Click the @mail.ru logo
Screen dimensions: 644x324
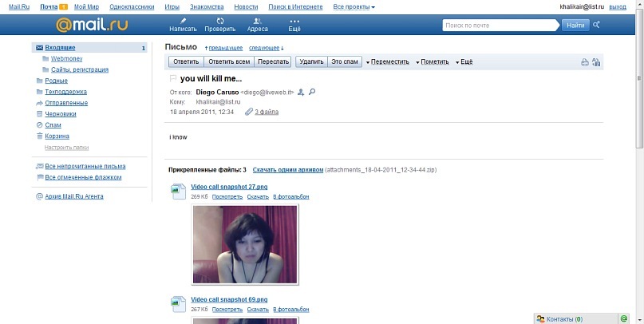[x=92, y=25]
